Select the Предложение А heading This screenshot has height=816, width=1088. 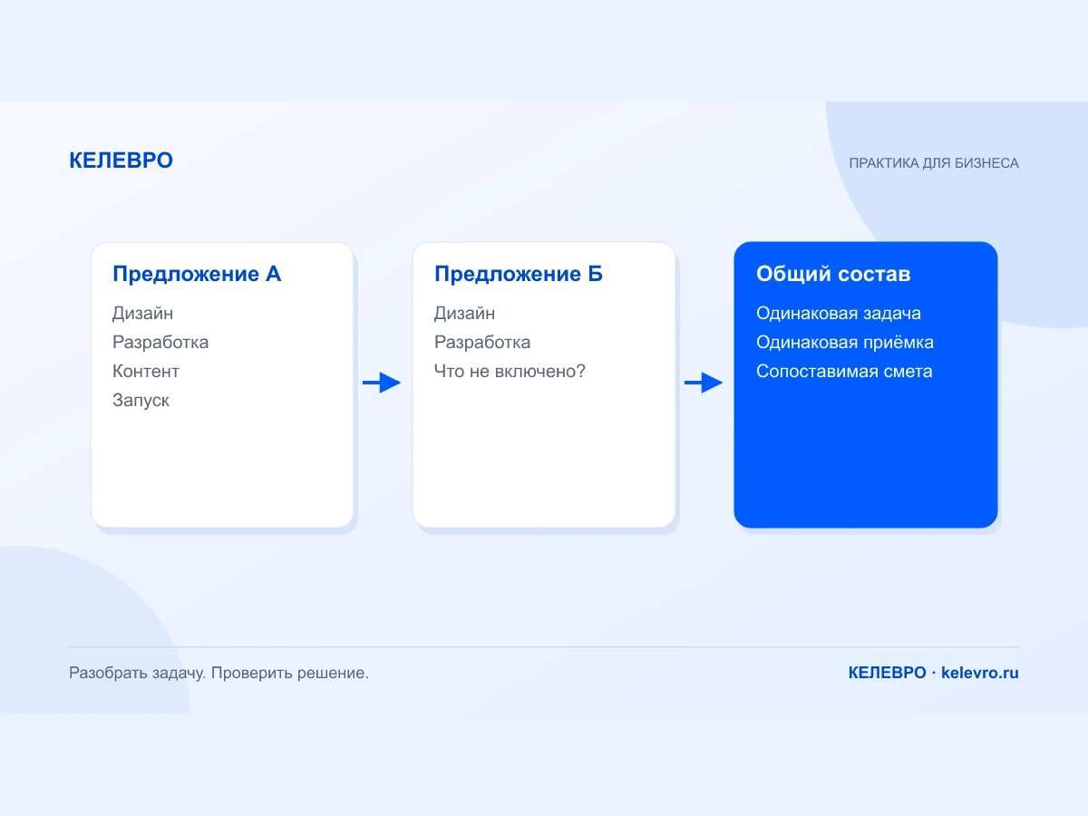[x=197, y=274]
